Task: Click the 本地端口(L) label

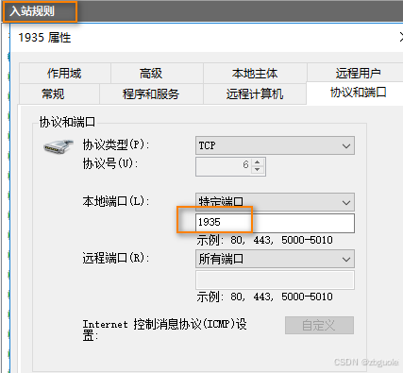Action: 115,201
